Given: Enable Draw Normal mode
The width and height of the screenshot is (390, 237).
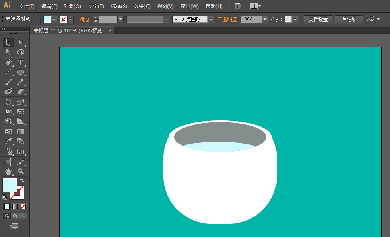Looking at the screenshot, I should coord(7,216).
